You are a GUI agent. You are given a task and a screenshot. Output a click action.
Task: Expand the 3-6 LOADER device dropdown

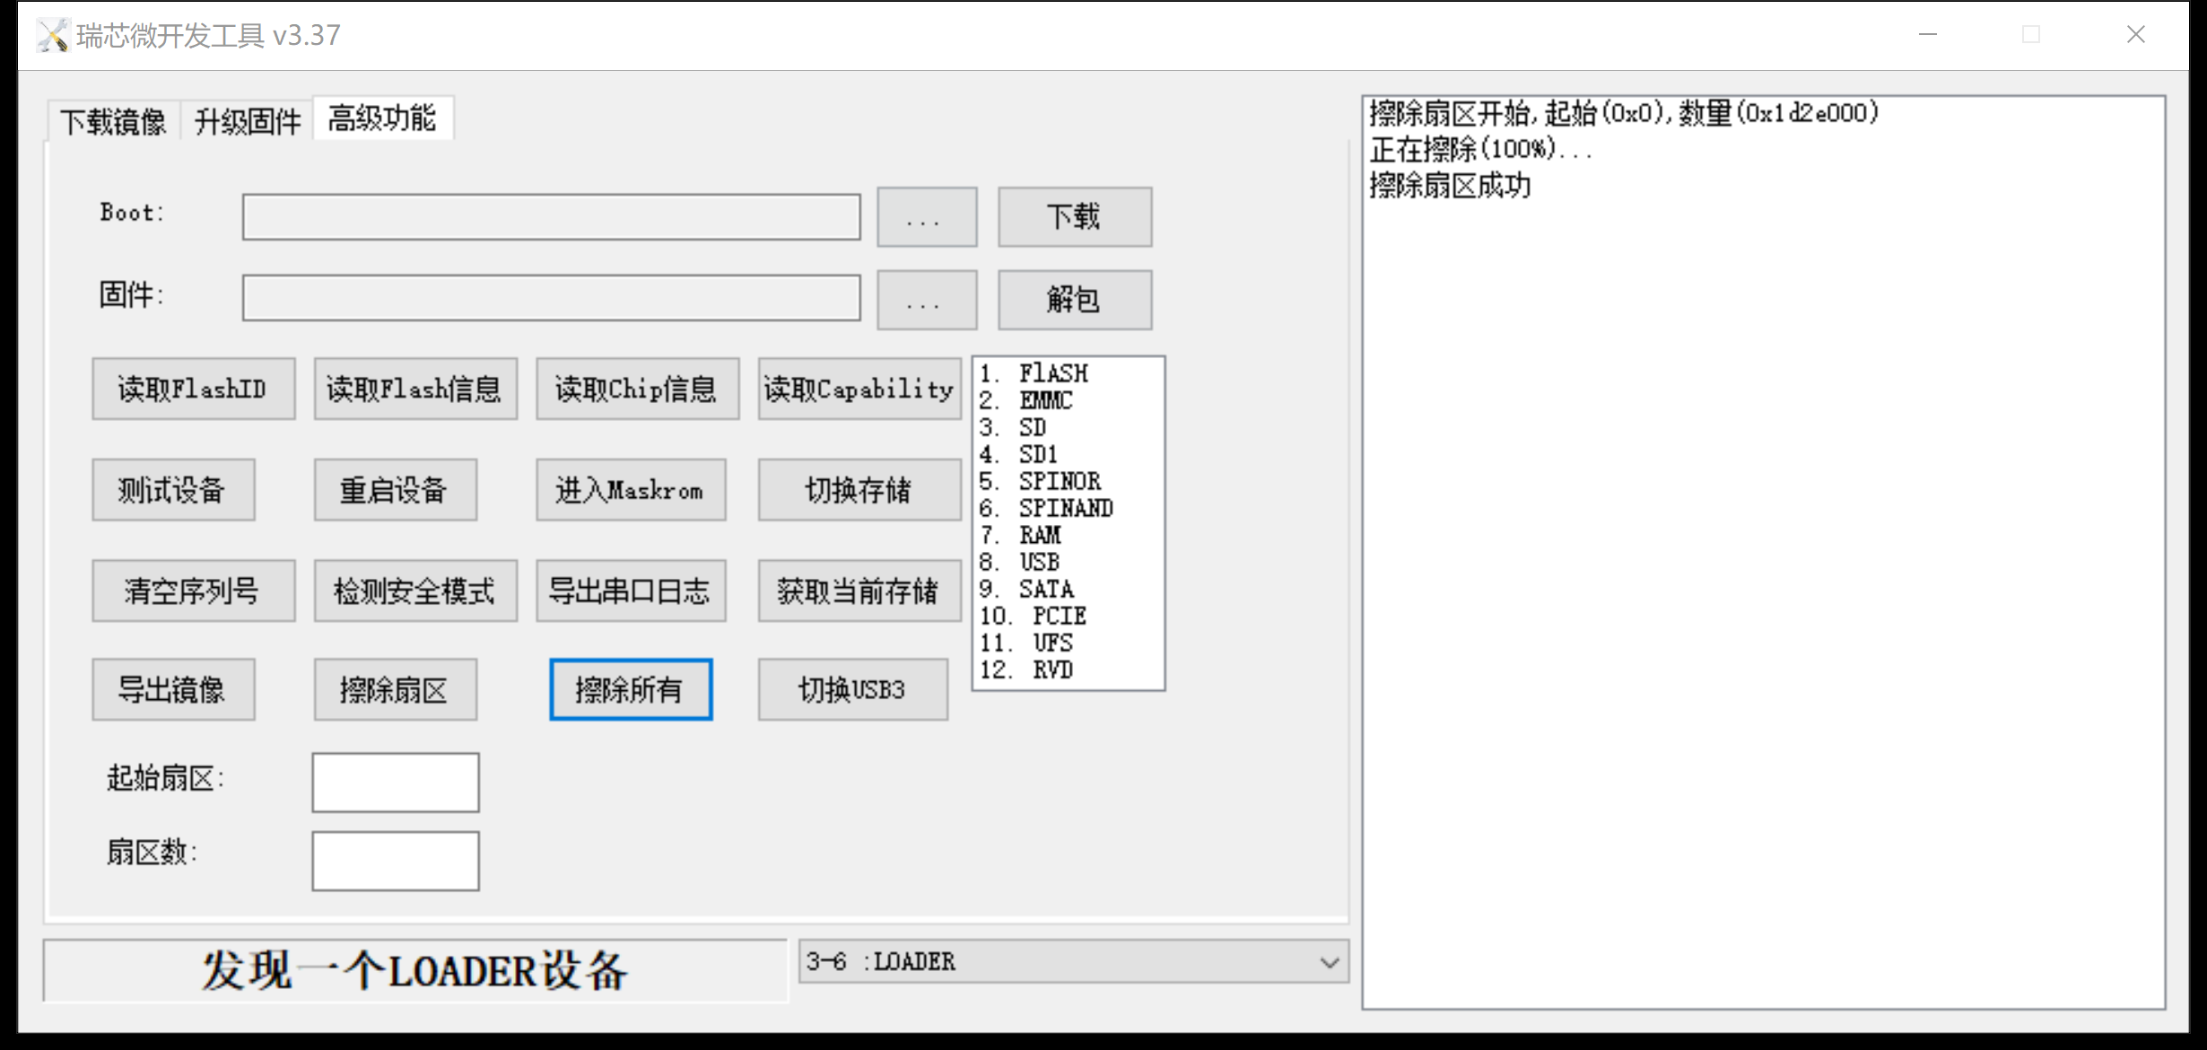1329,962
